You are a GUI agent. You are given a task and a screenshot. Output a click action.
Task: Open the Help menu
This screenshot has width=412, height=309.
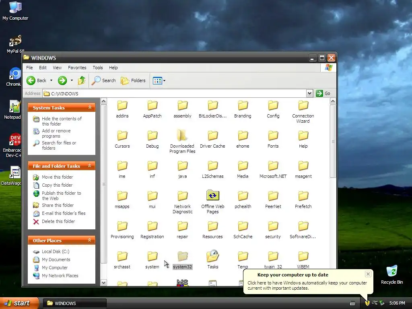click(x=113, y=68)
